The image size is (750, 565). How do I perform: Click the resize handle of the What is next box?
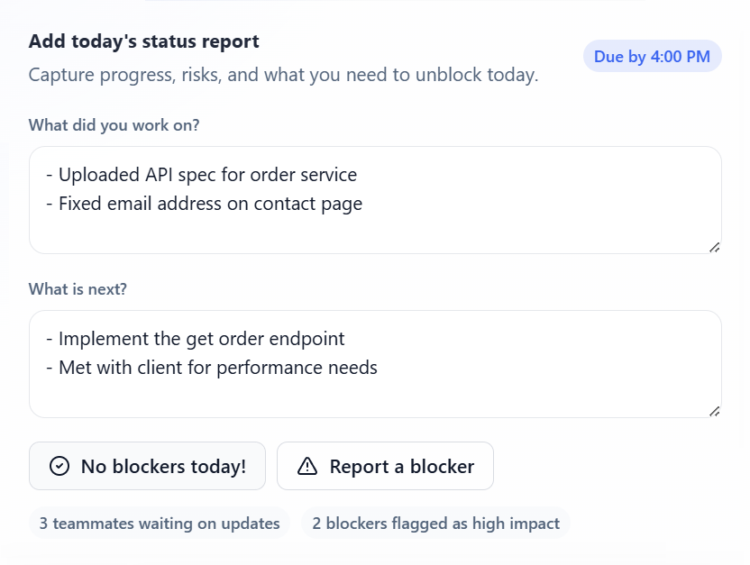pos(715,411)
